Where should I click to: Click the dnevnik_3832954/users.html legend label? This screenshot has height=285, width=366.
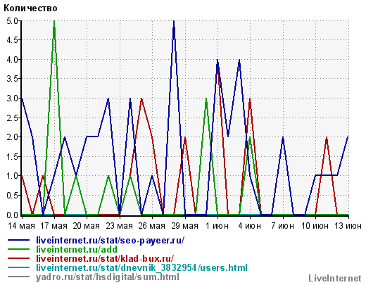pos(141,267)
